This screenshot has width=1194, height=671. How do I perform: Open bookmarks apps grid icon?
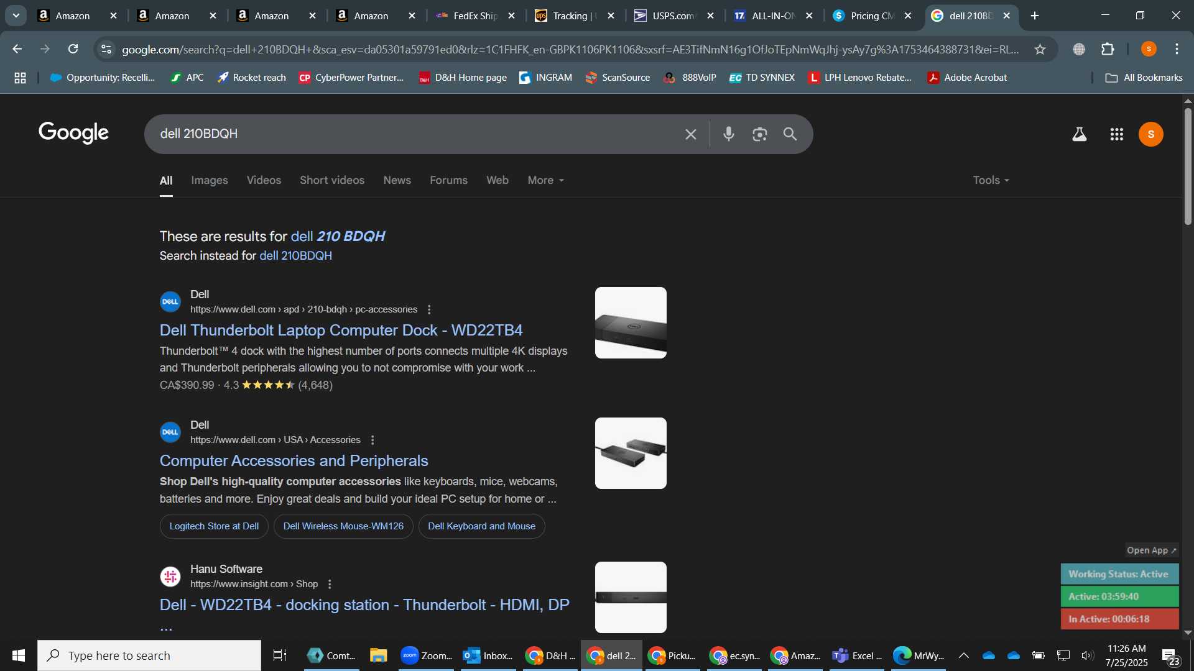pos(20,78)
